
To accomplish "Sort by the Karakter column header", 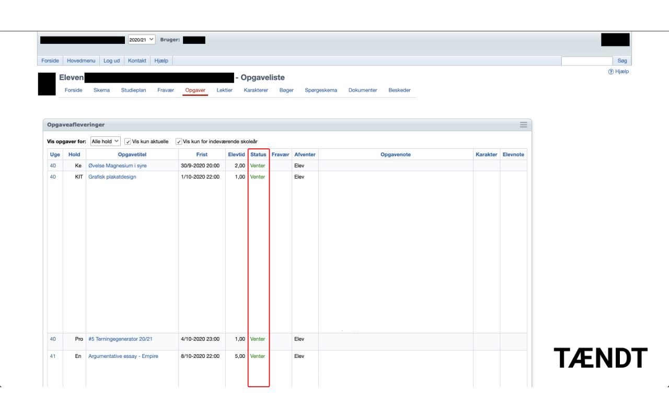I will [487, 154].
